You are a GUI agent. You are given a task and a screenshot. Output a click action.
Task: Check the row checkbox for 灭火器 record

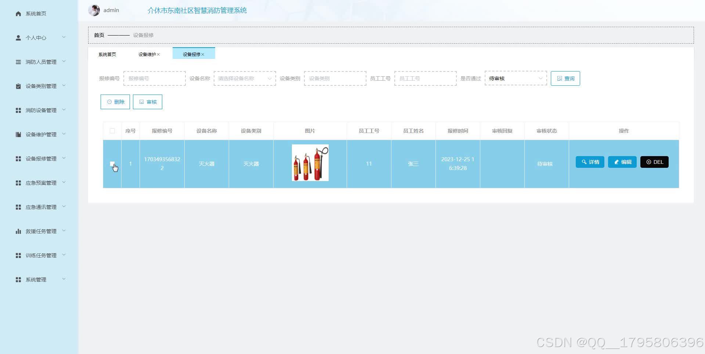tap(112, 164)
